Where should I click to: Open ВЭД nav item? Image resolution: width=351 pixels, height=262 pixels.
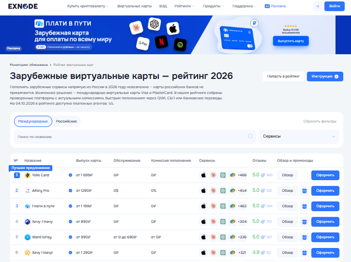pyautogui.click(x=163, y=7)
